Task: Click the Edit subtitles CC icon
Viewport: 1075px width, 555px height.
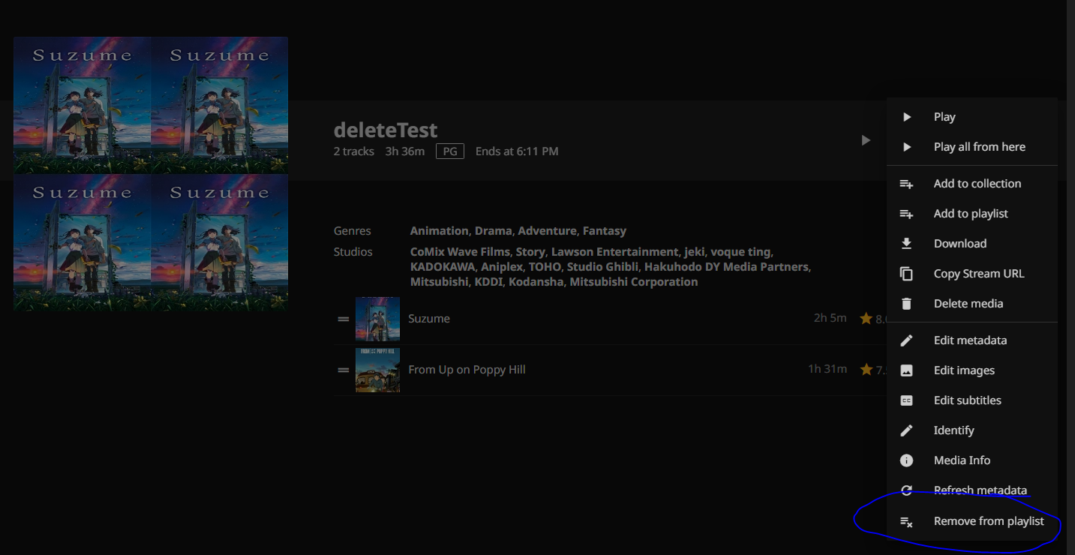Action: [x=906, y=400]
